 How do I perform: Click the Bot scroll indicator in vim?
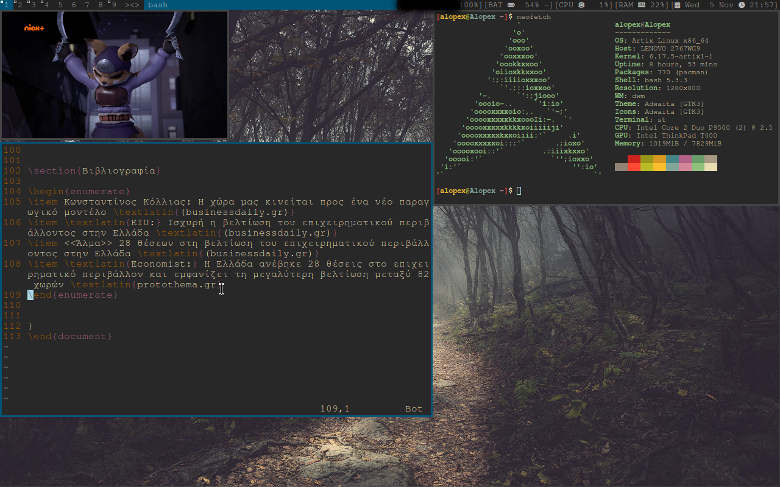tap(414, 409)
